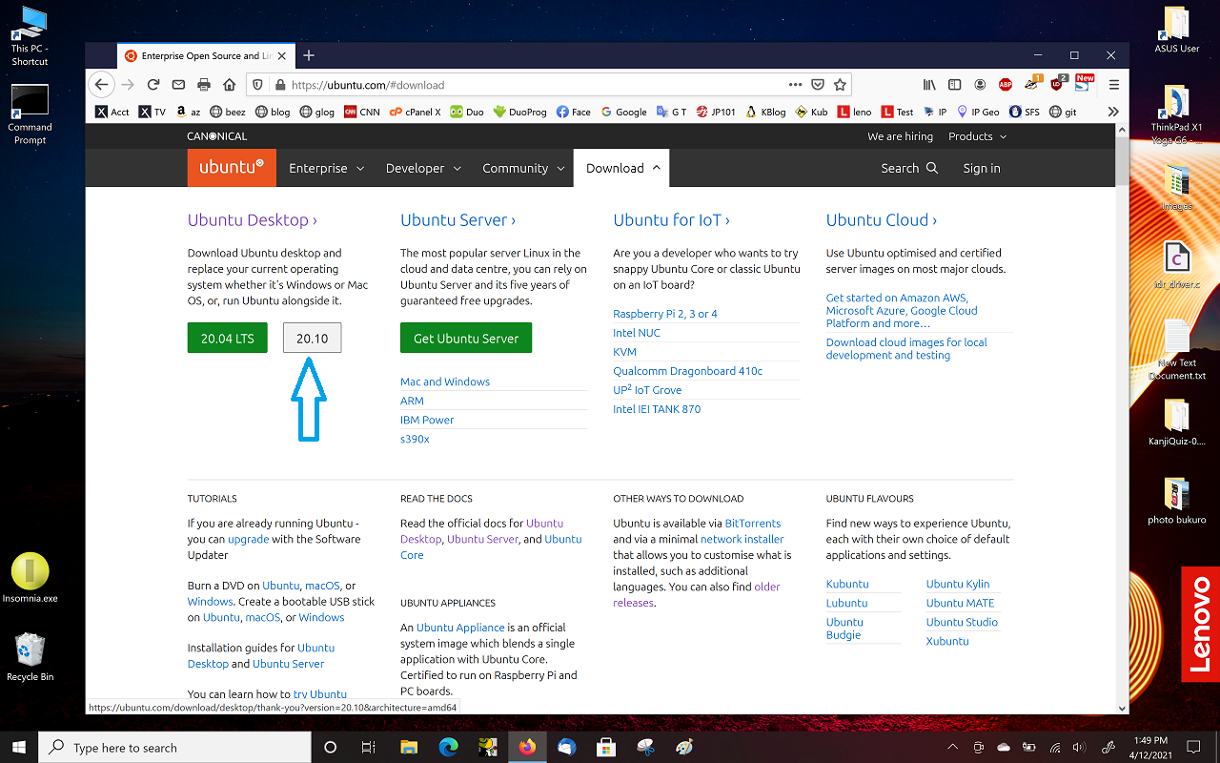Click the print icon in Firefox toolbar
Screen dimensions: 1220x763
click(203, 85)
